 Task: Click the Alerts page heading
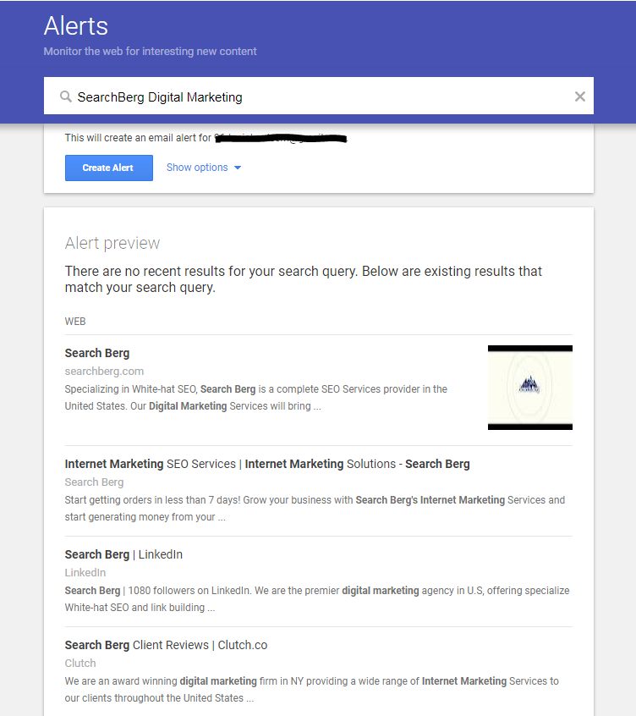(x=76, y=26)
